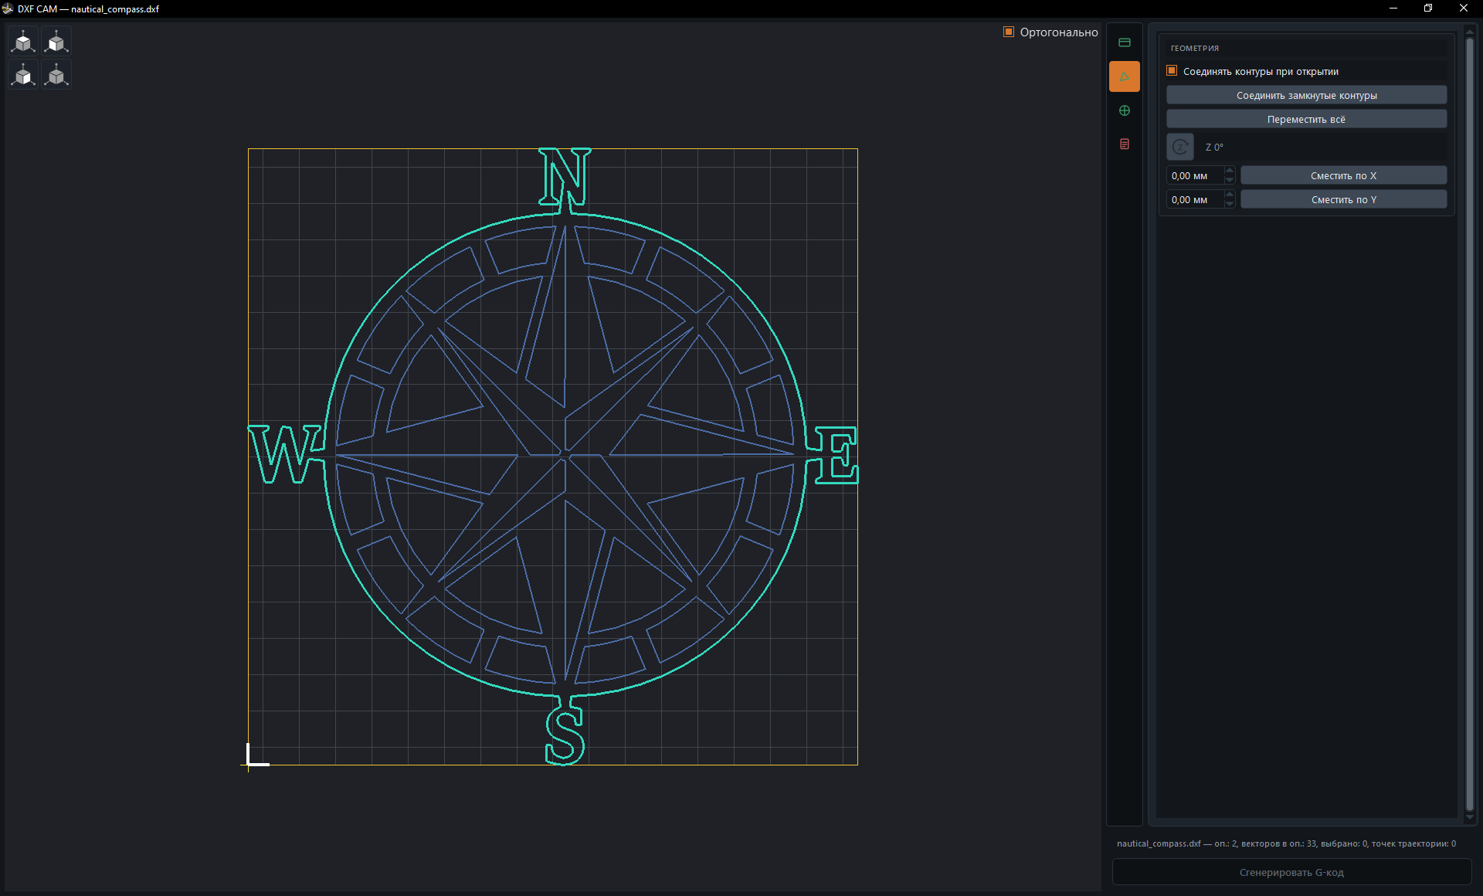Click the right panel vertical scrollbar
Screen dimensions: 1483x896
pos(1470,423)
